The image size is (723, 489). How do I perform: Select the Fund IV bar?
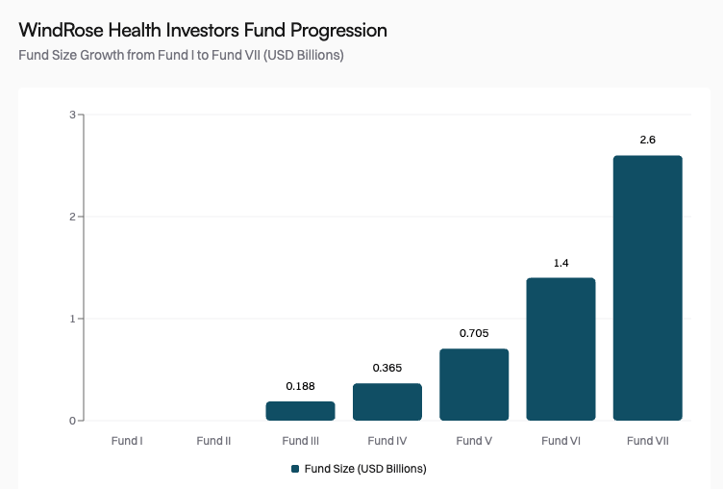point(387,401)
